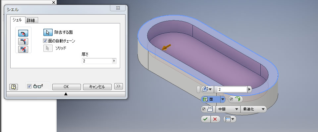Screen dimensions: 318x132
Task: Click the 厚さ value input field
Action: [x=97, y=61]
